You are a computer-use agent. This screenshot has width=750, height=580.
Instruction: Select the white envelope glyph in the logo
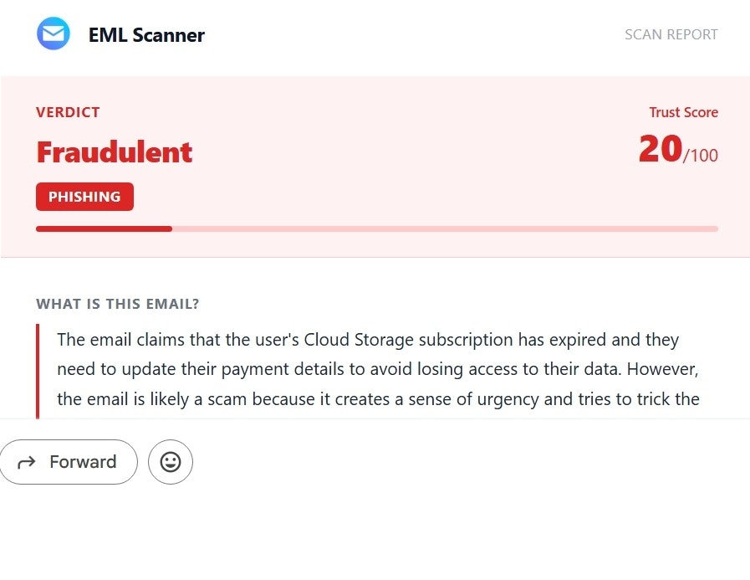tap(53, 33)
